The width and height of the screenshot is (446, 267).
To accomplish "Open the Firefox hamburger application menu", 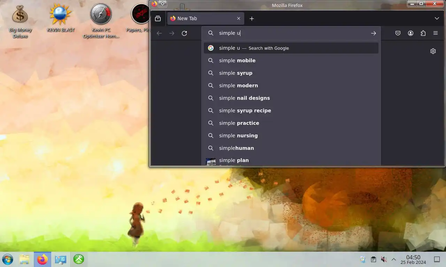I will (x=436, y=33).
